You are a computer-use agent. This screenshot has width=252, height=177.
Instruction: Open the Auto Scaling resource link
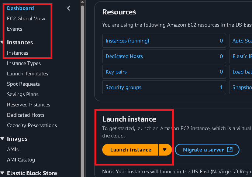click(242, 41)
